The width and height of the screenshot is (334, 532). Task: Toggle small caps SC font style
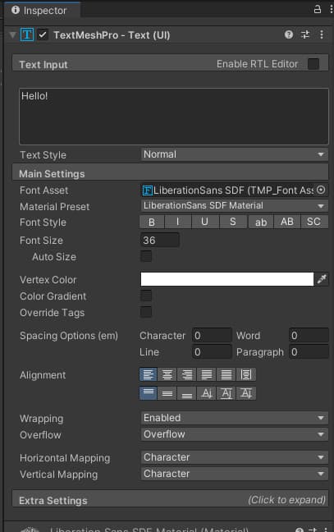[x=313, y=222]
